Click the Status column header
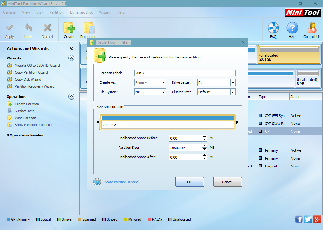 (x=306, y=97)
